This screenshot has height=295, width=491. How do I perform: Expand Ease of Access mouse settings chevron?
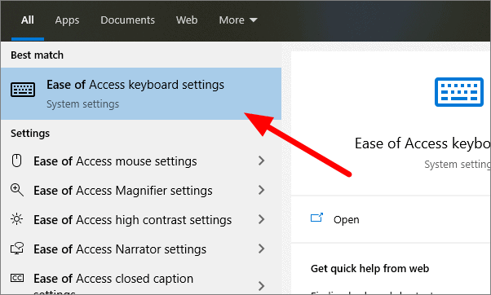coord(262,161)
